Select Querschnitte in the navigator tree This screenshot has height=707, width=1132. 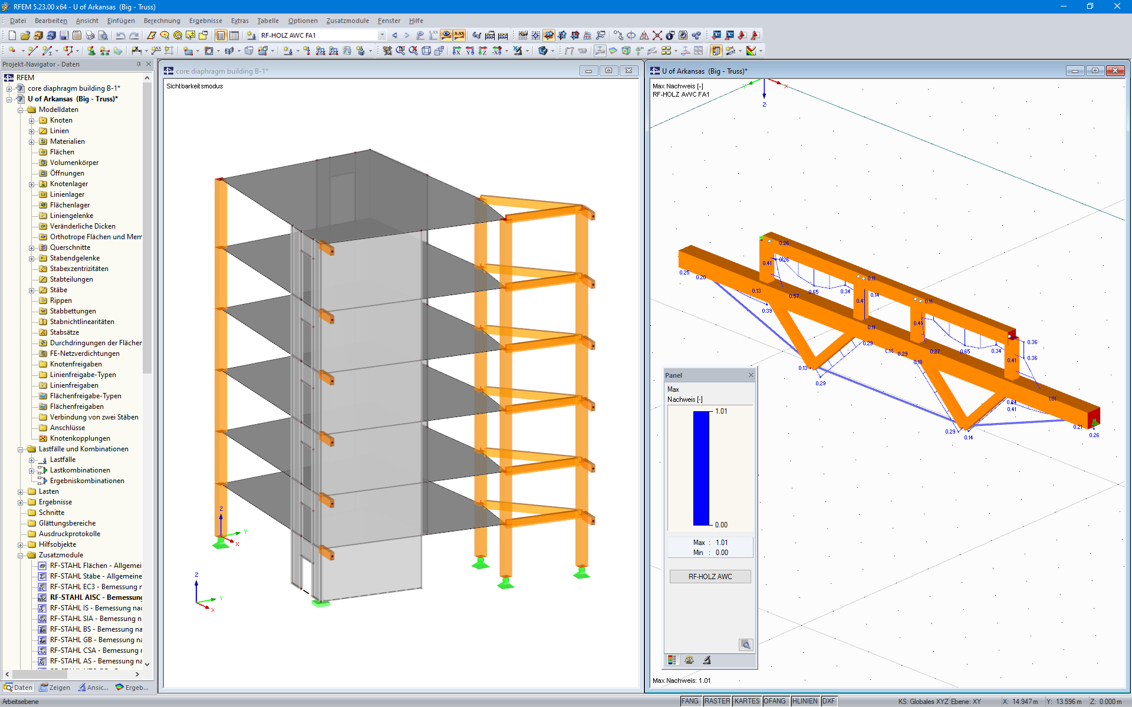[x=70, y=247]
